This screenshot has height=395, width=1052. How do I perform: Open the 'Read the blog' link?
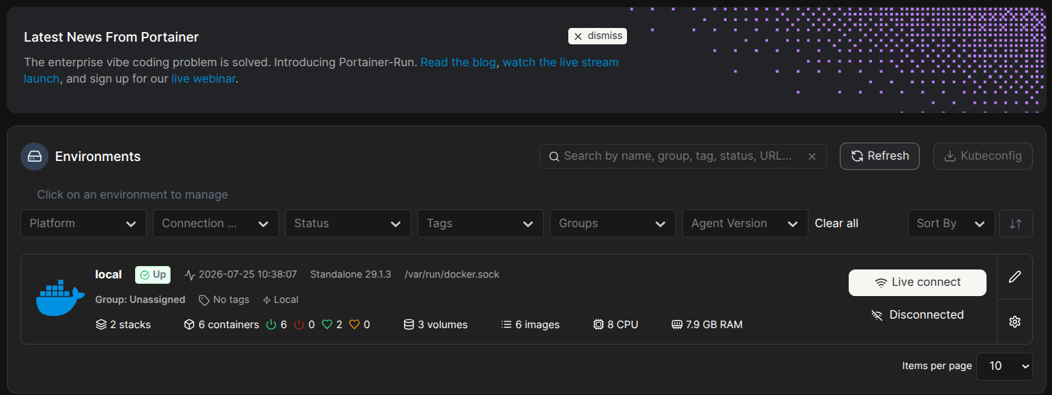[x=458, y=62]
